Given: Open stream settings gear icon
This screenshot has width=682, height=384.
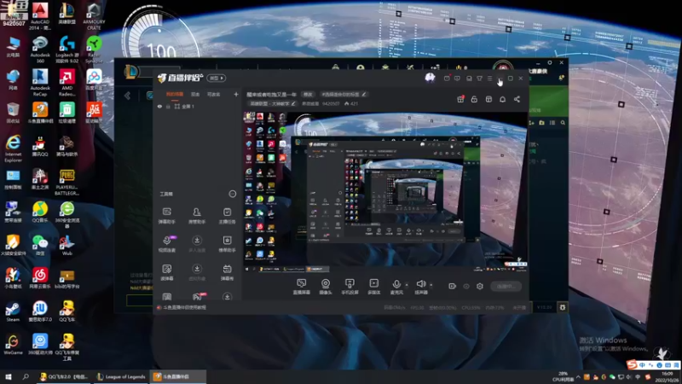Looking at the screenshot, I should [x=480, y=286].
